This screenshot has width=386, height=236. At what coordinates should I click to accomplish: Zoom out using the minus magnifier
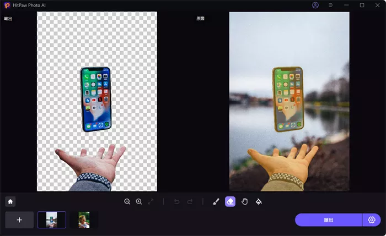tap(127, 201)
